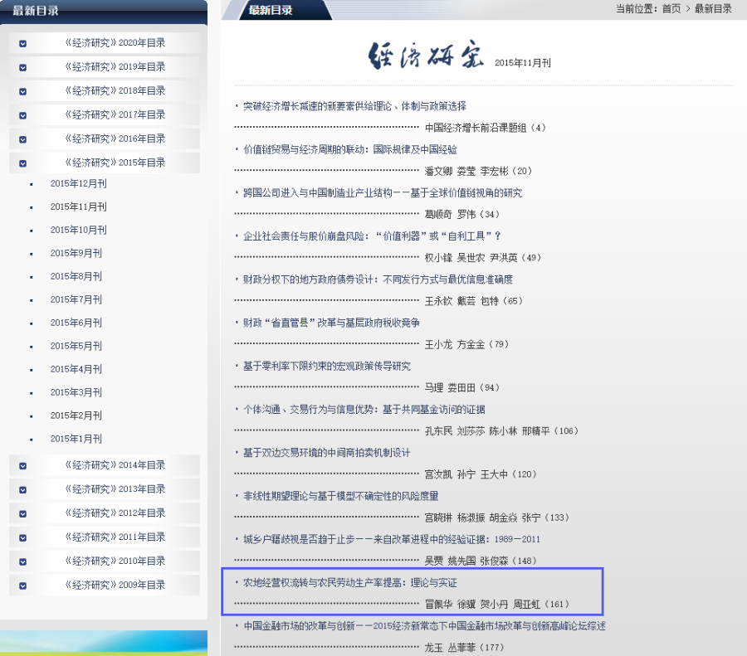Collapse the 《经济研究》2015年目录 section
747x656 pixels.
click(x=115, y=163)
